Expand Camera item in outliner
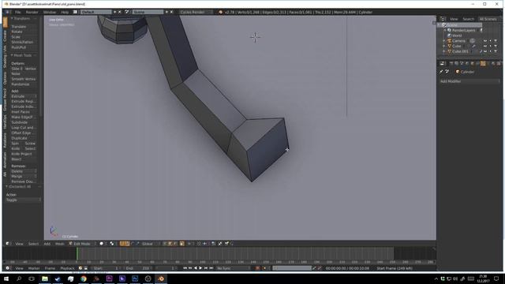Viewport: 505px width, 284px height. [443, 41]
